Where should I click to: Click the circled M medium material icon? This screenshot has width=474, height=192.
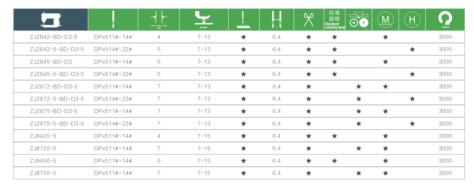pyautogui.click(x=386, y=20)
